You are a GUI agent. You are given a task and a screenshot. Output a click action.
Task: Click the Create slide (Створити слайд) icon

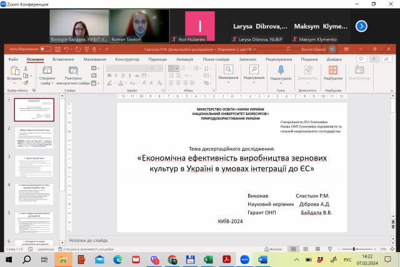coord(47,69)
